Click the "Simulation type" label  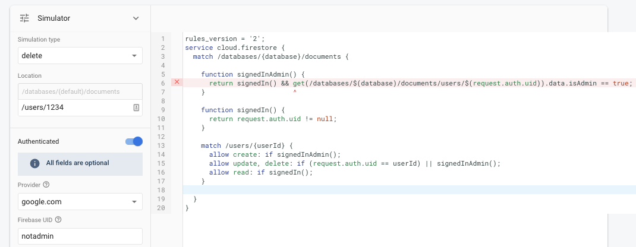[39, 40]
